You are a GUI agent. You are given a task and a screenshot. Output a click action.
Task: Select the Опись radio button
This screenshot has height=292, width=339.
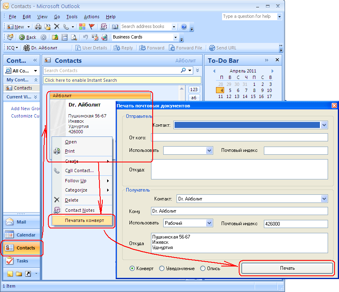pyautogui.click(x=203, y=268)
